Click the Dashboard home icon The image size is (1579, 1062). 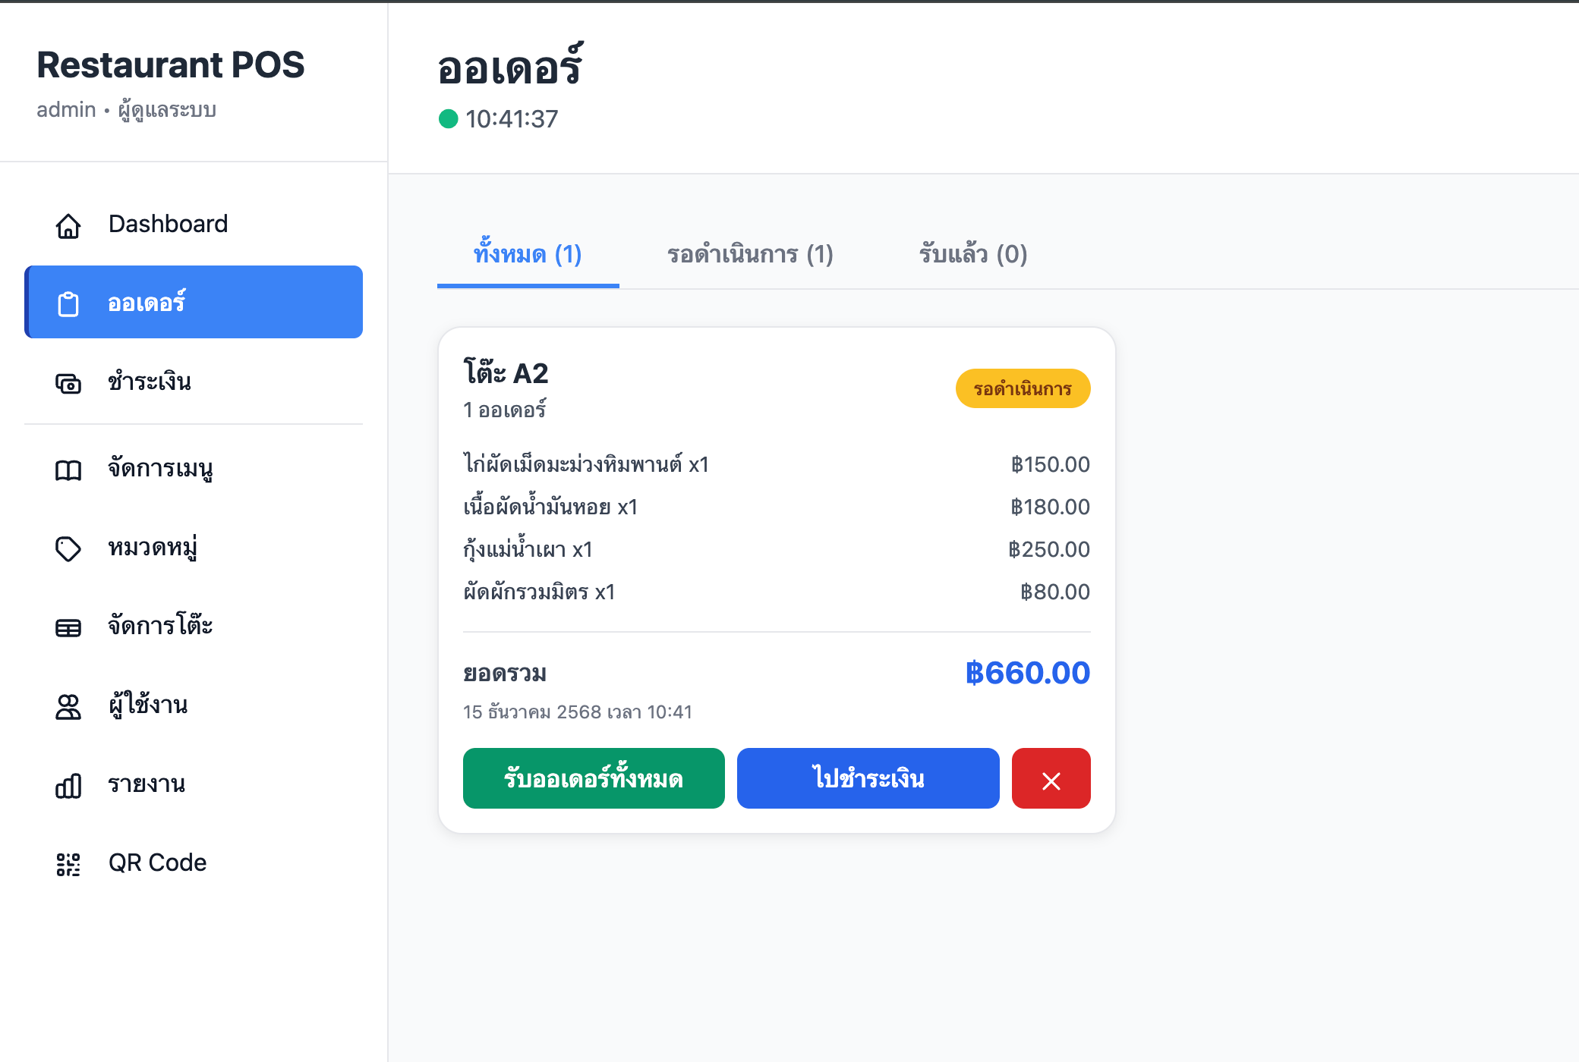point(68,225)
